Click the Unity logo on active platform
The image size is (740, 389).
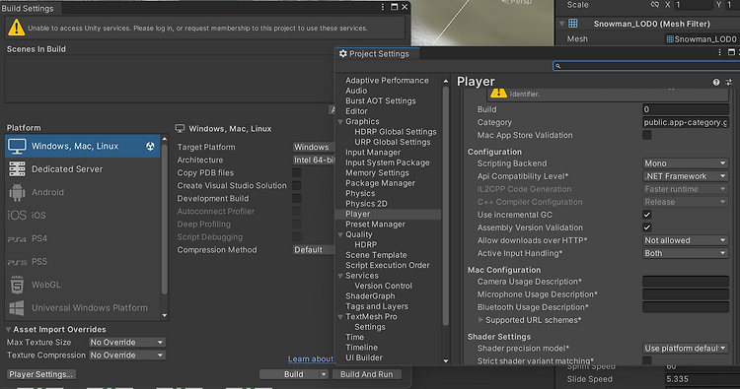click(x=150, y=147)
